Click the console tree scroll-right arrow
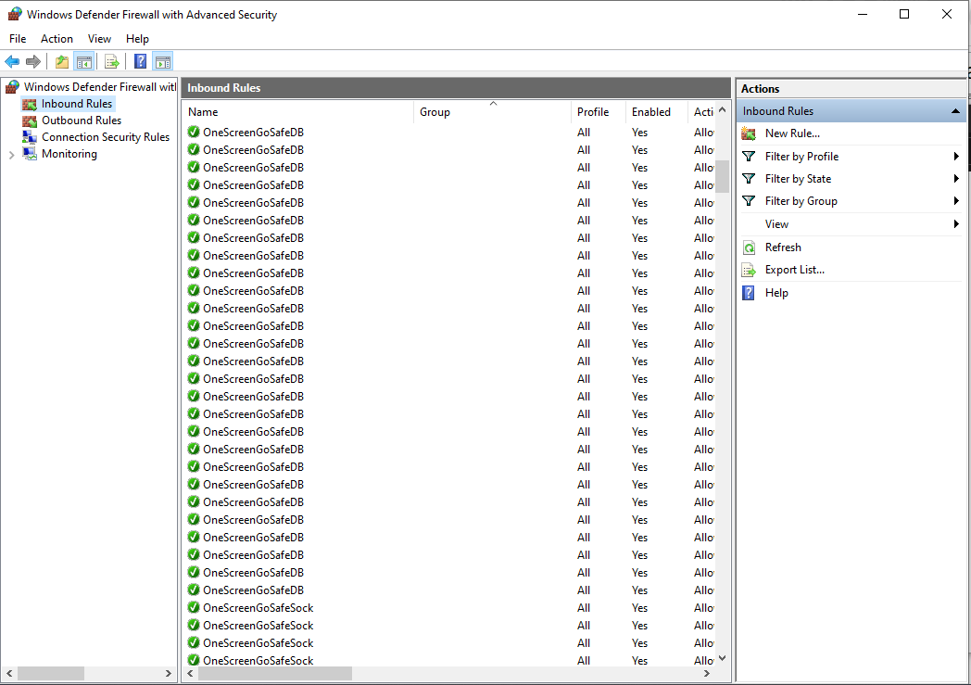971x685 pixels. (168, 673)
